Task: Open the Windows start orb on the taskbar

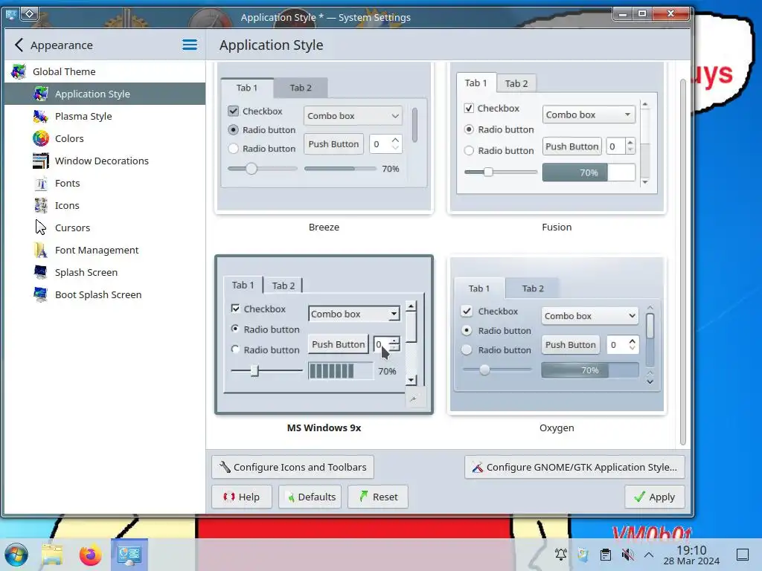Action: 16,555
